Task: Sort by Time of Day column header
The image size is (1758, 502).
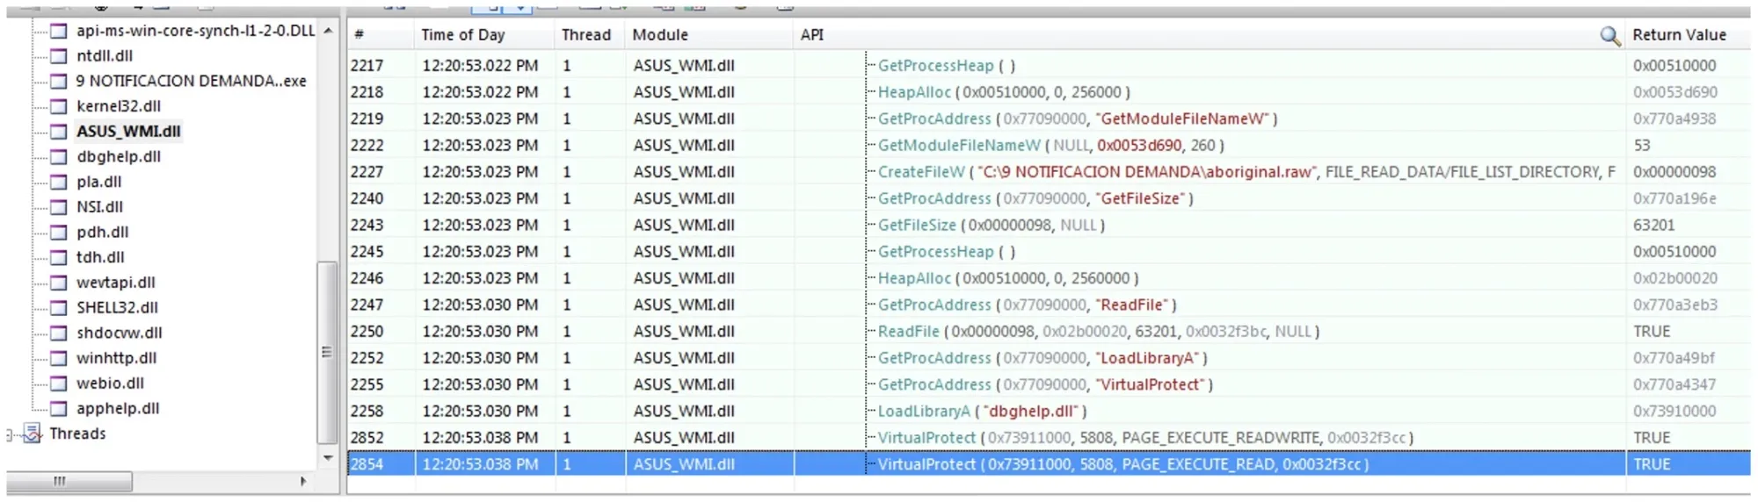Action: pyautogui.click(x=484, y=35)
